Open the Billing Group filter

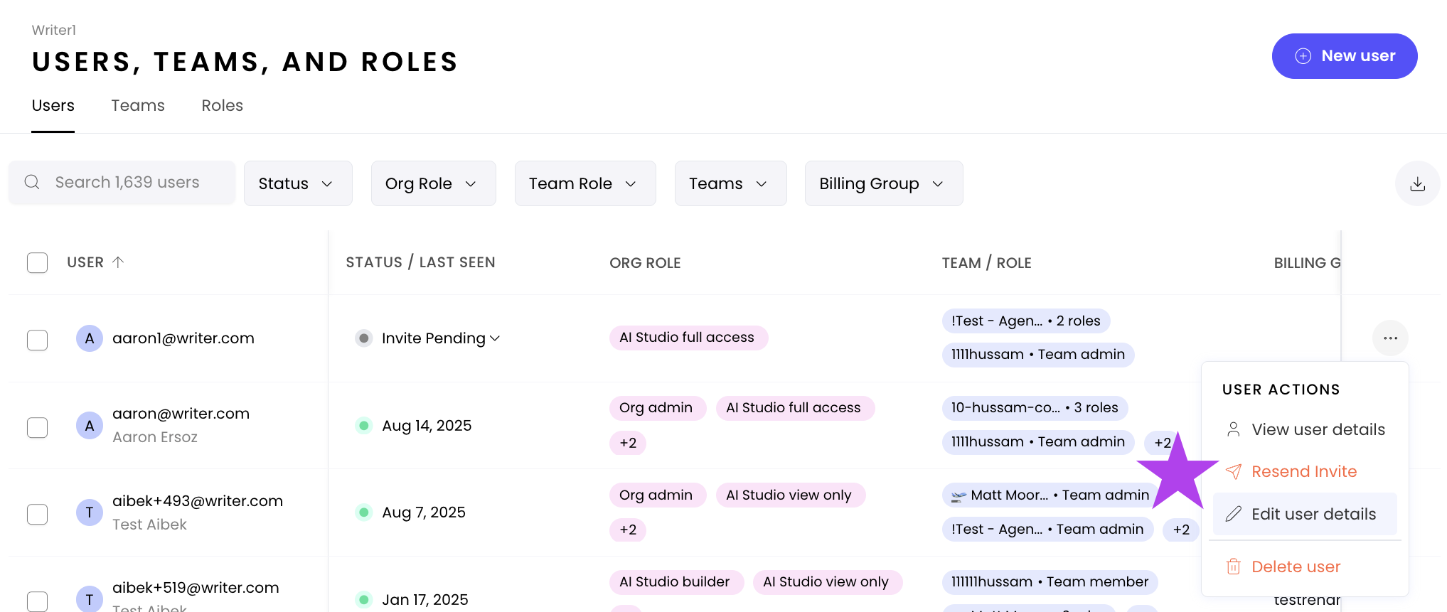tap(883, 184)
